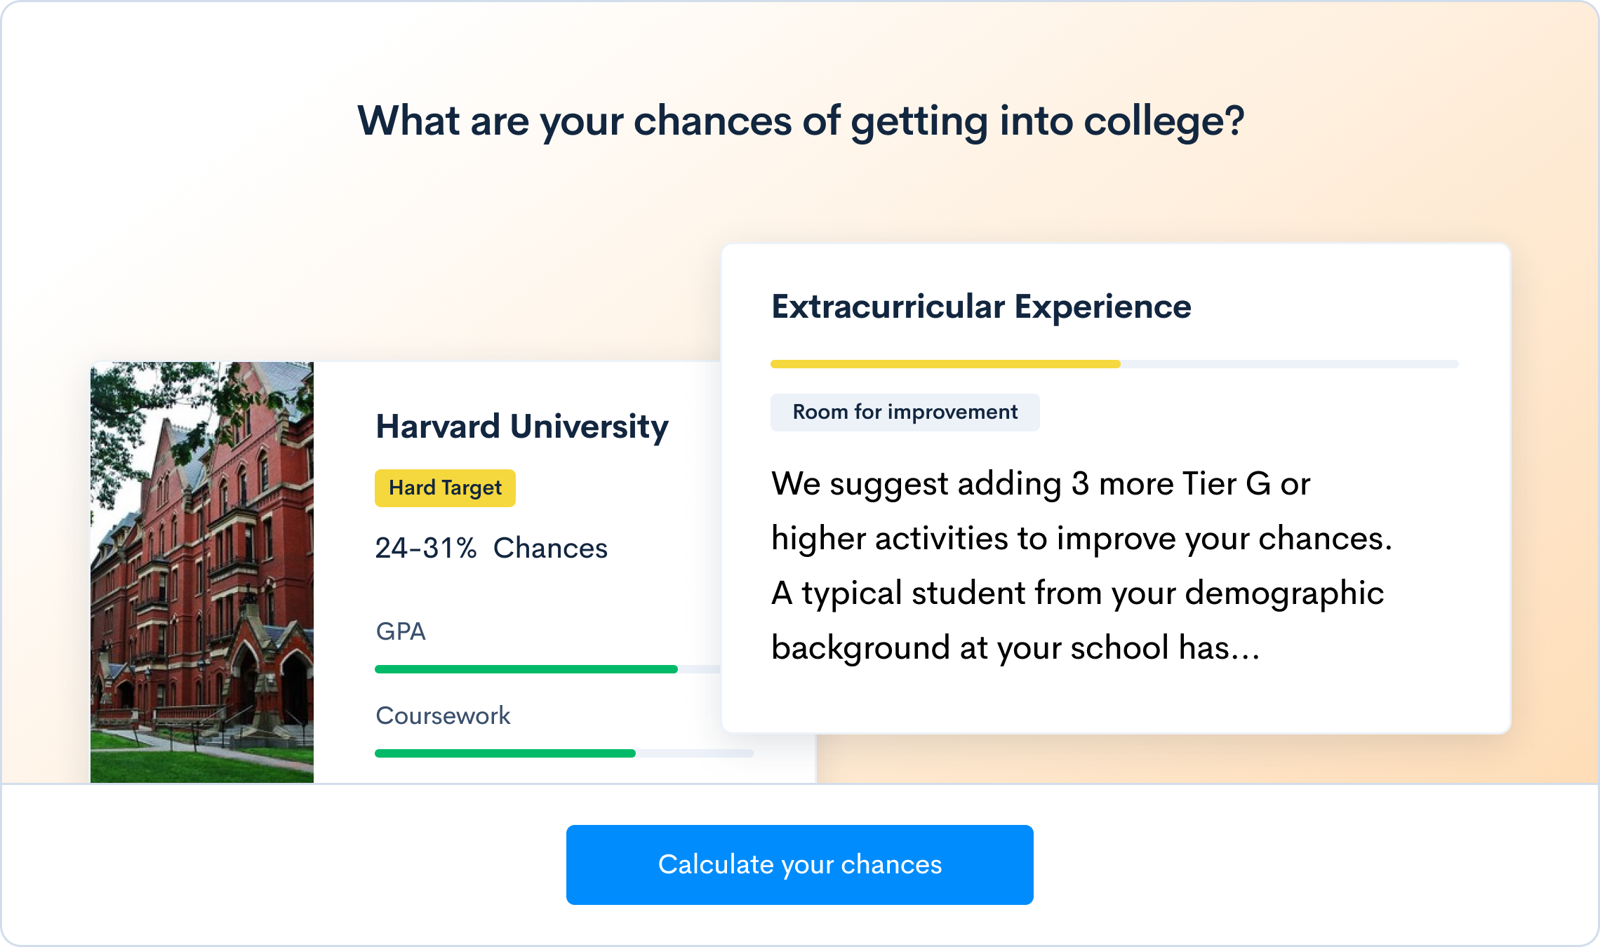Screen dimensions: 1600x947
Task: Click the Hard Target badge
Action: click(x=445, y=488)
